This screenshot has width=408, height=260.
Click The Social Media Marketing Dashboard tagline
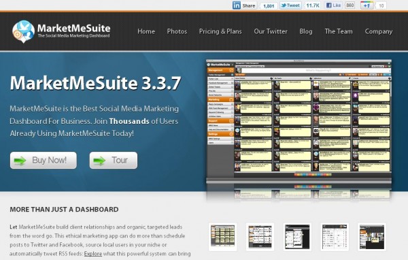[x=74, y=35]
